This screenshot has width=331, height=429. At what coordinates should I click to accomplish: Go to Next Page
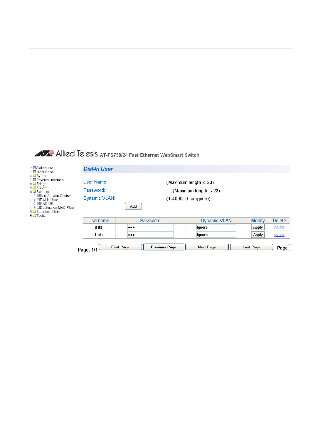coord(207,247)
